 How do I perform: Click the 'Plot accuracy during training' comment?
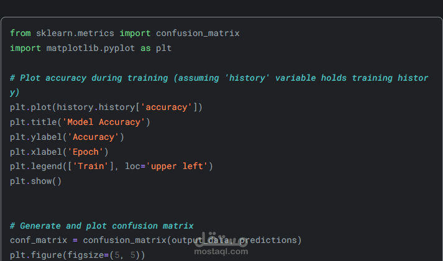point(93,78)
